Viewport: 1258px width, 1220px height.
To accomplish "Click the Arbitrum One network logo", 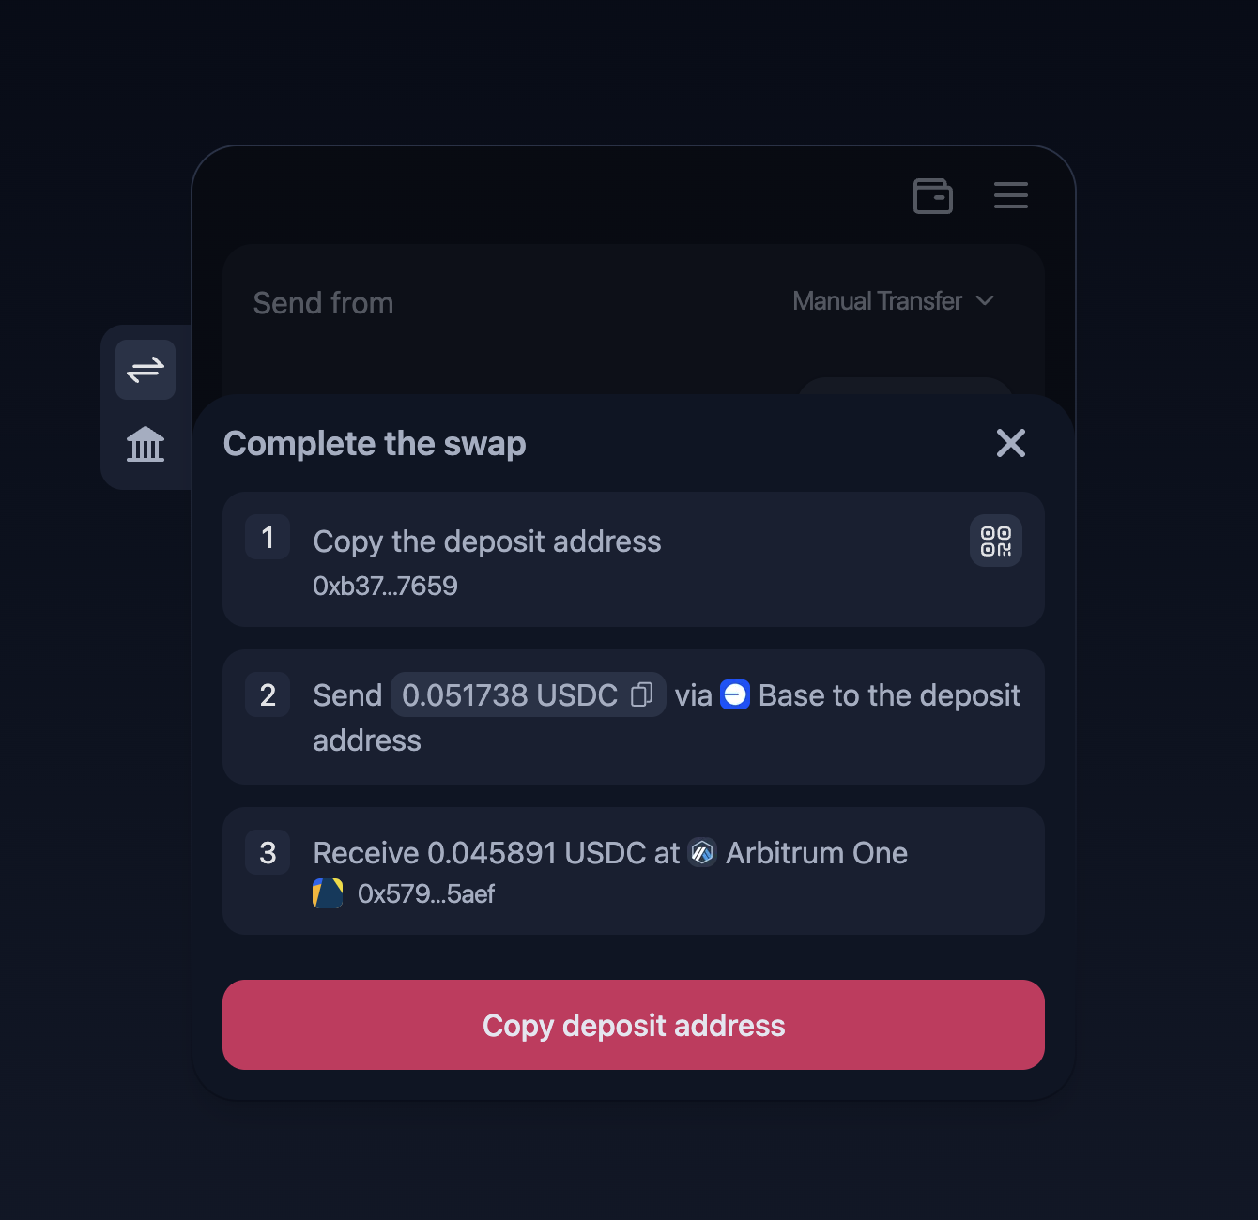I will 702,852.
